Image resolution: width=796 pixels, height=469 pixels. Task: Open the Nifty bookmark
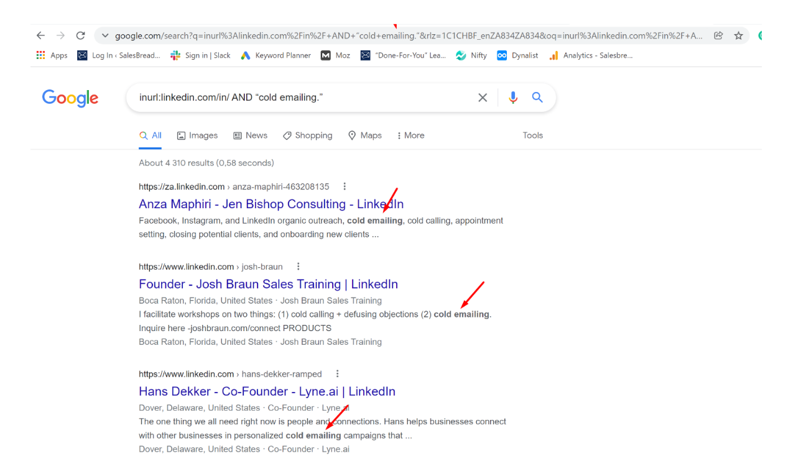[471, 55]
